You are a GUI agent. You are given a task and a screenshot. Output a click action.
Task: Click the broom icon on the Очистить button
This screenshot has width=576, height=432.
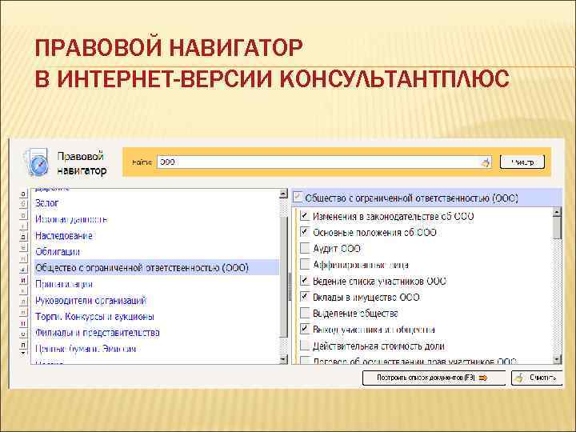tap(519, 378)
